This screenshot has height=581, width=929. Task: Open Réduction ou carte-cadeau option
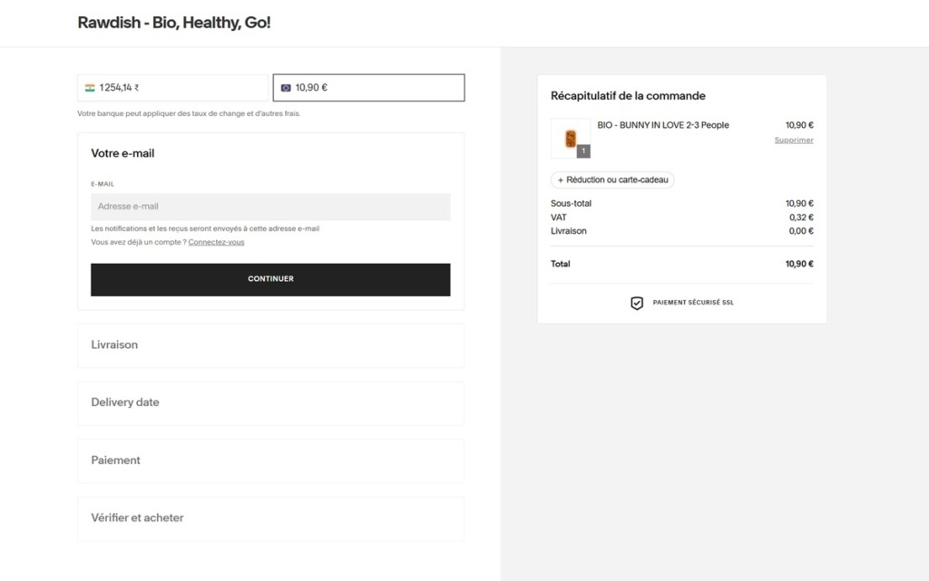pyautogui.click(x=612, y=179)
